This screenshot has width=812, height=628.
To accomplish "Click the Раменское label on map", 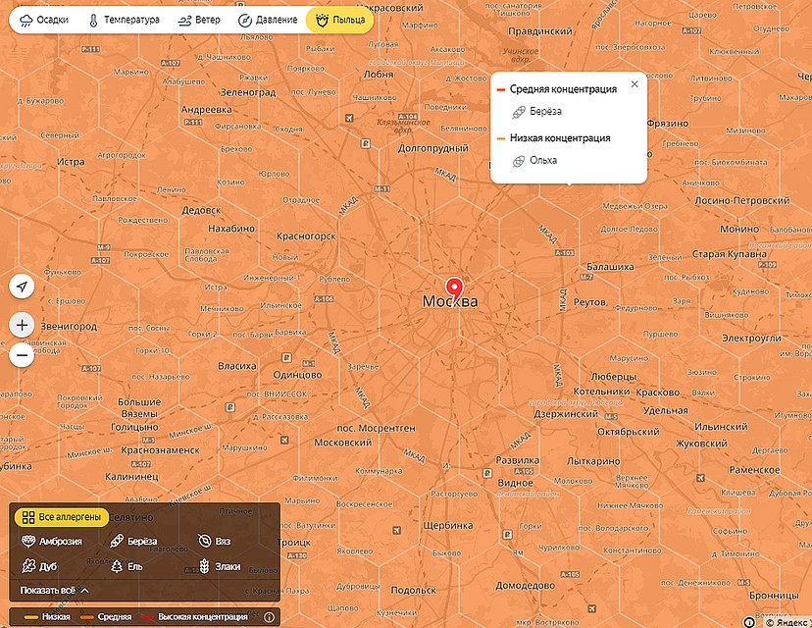I will pyautogui.click(x=754, y=469).
